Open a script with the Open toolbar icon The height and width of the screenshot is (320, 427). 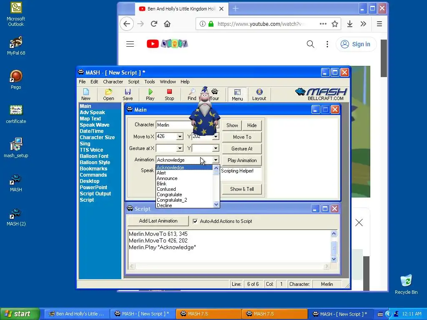coord(108,94)
